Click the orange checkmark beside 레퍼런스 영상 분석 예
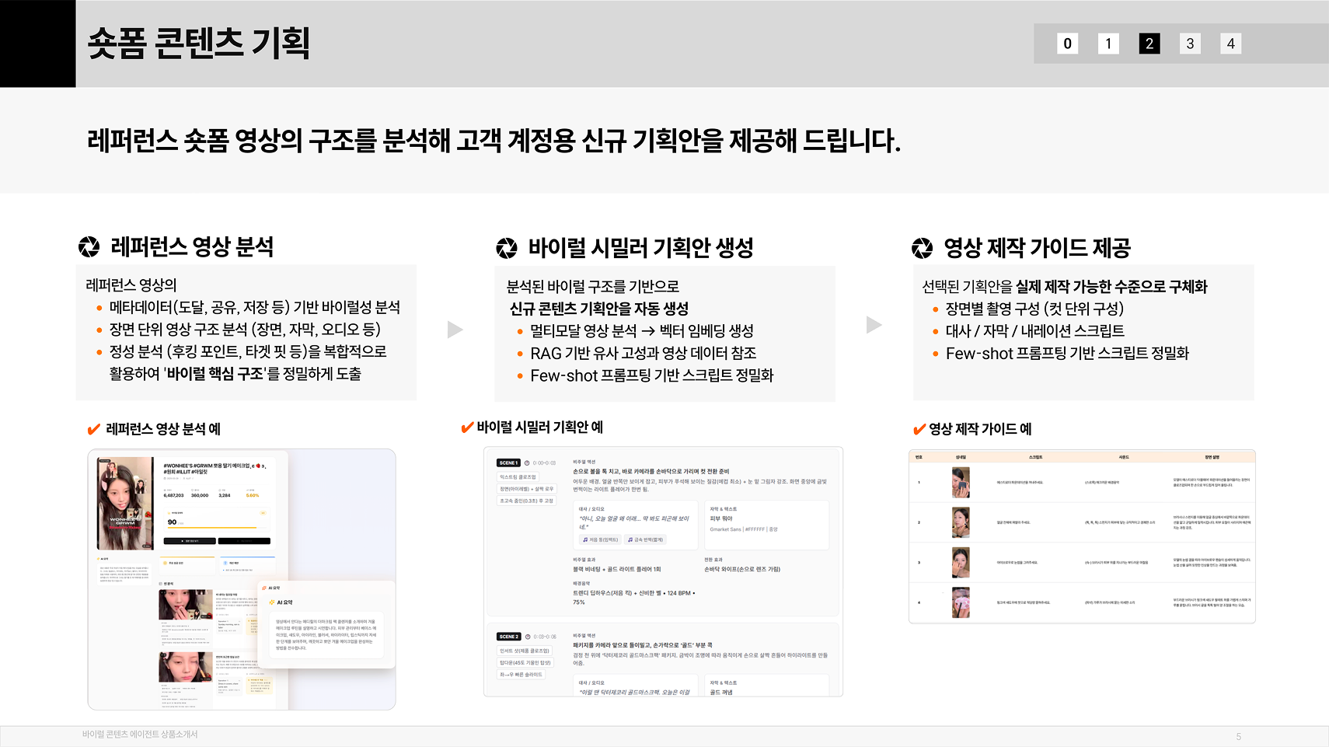Image resolution: width=1329 pixels, height=747 pixels. tap(92, 427)
